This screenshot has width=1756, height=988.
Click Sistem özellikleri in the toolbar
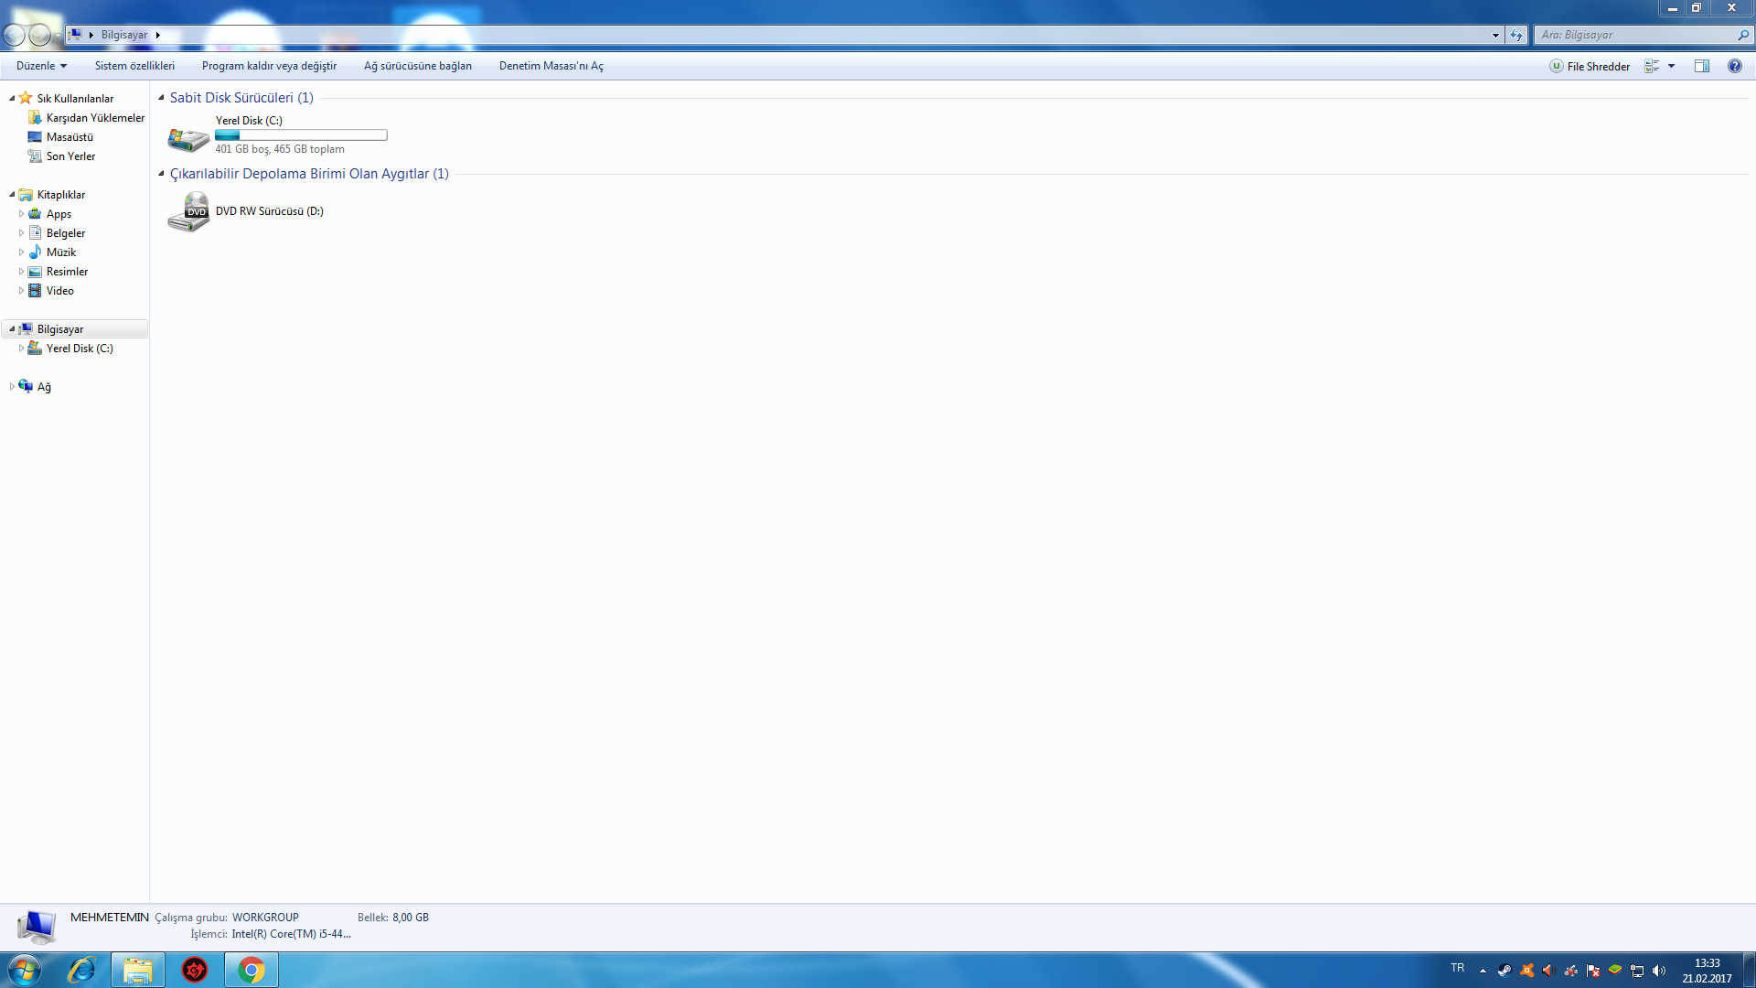pos(134,66)
